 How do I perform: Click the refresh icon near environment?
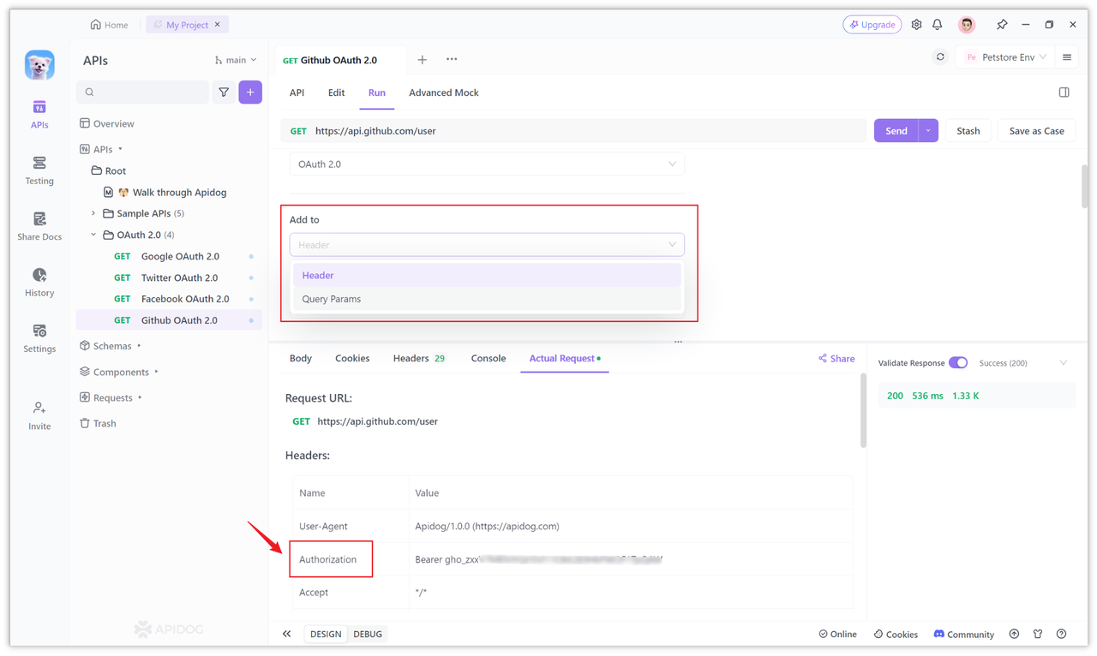(940, 57)
